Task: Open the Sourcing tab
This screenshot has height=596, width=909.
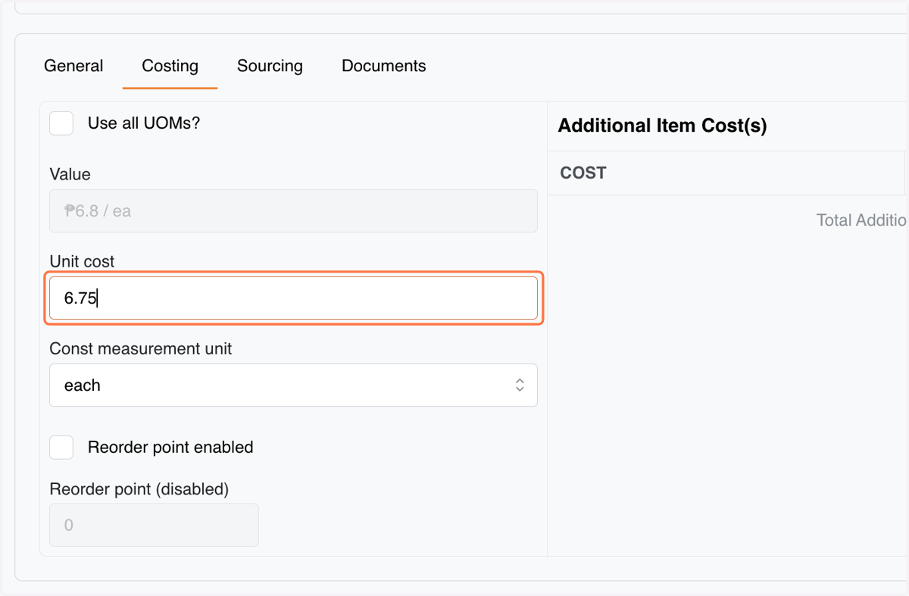Action: click(x=270, y=66)
